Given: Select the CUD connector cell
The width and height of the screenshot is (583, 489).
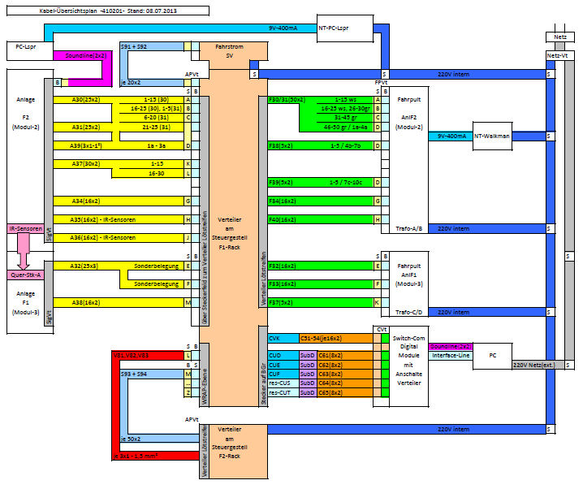Looking at the screenshot, I should (283, 356).
